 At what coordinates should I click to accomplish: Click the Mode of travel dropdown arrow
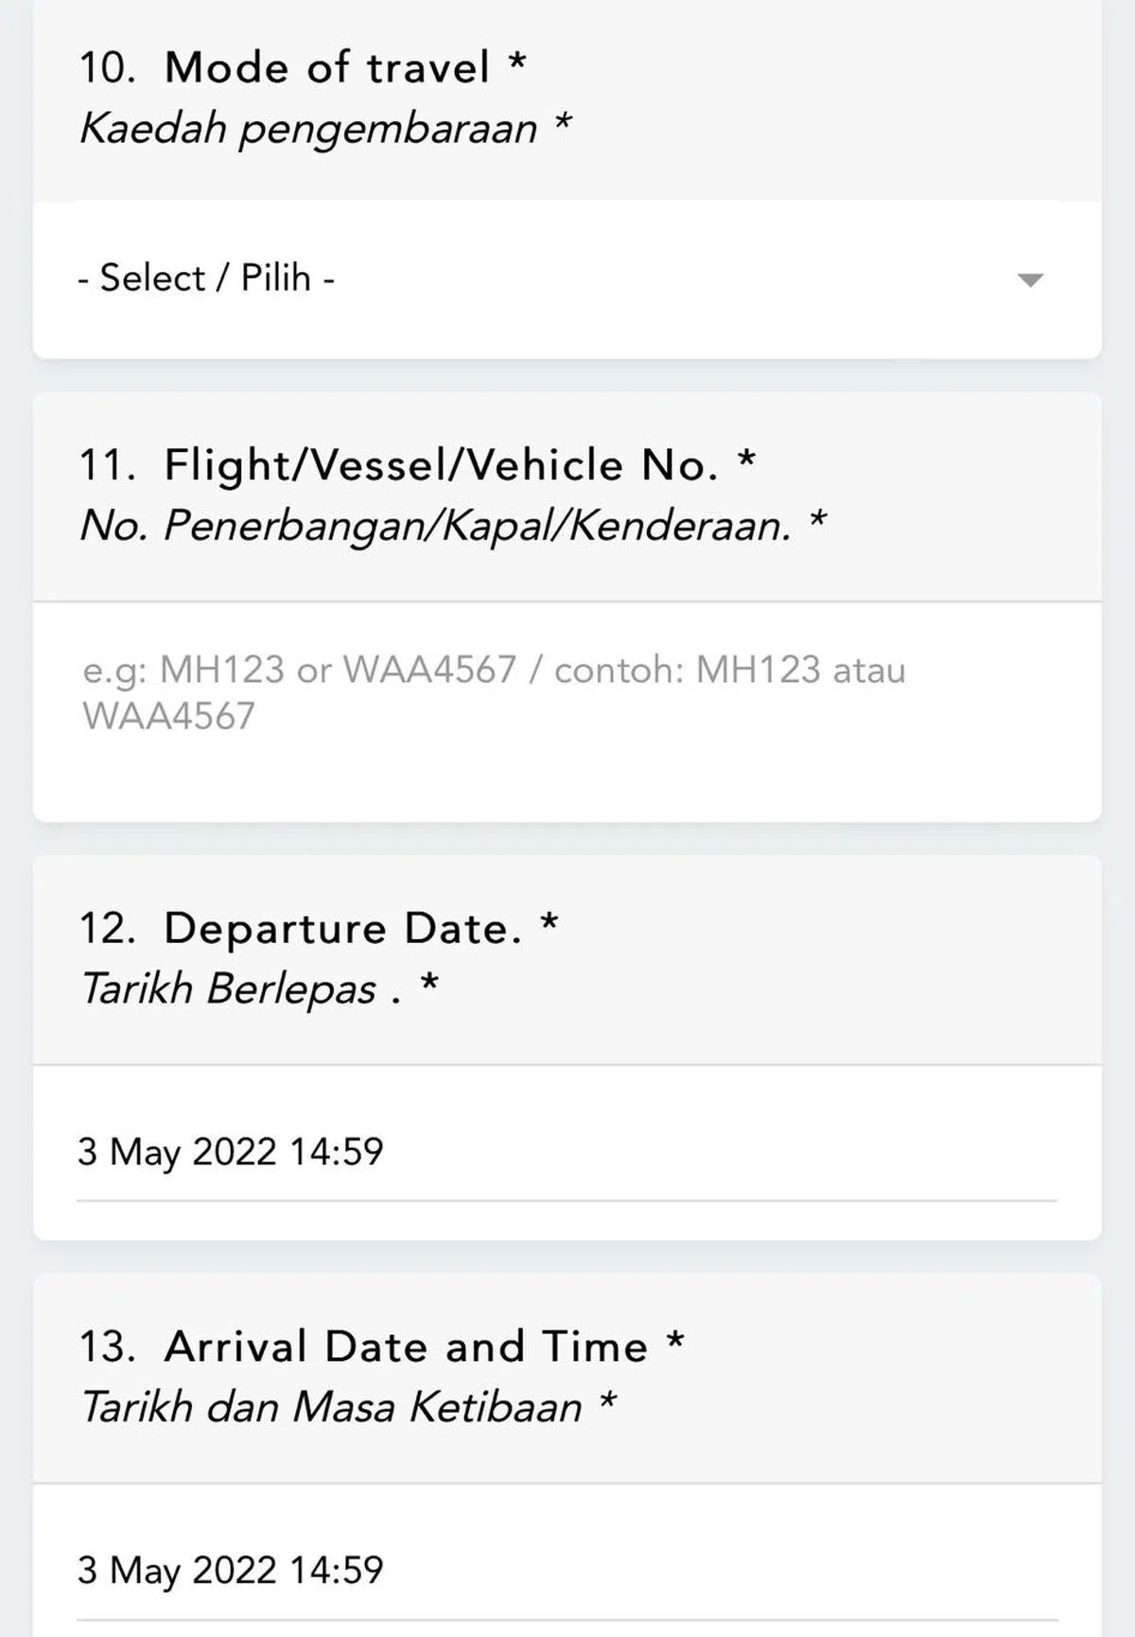coord(1029,280)
